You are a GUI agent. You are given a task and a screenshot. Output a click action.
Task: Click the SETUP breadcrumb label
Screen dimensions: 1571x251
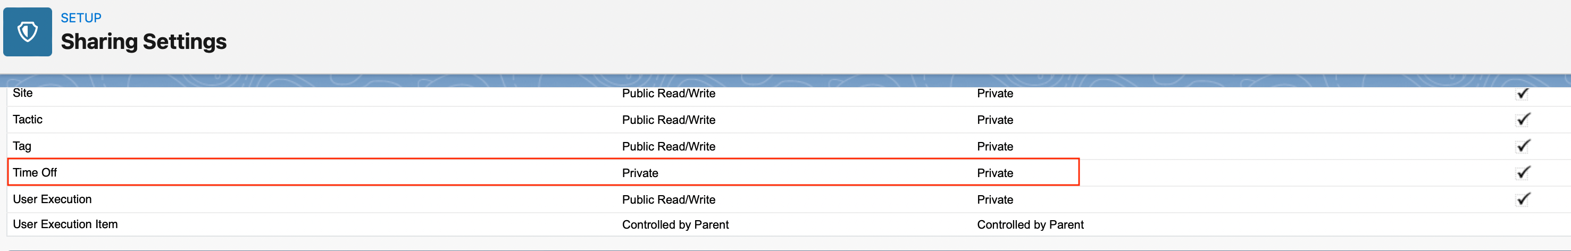(x=80, y=18)
